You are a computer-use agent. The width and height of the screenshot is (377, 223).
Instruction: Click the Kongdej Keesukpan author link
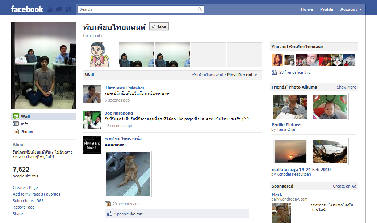(294, 174)
